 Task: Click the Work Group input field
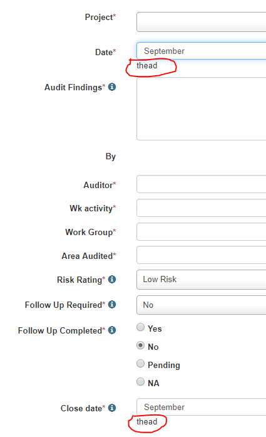201,231
